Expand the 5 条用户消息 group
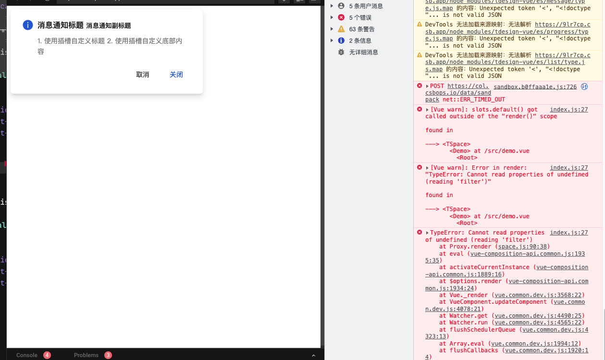 (x=332, y=6)
